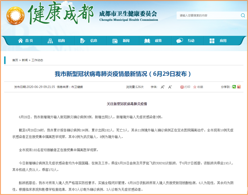
Task: Click the Chengdu Municipal Health Commission text
Action: click(x=129, y=20)
